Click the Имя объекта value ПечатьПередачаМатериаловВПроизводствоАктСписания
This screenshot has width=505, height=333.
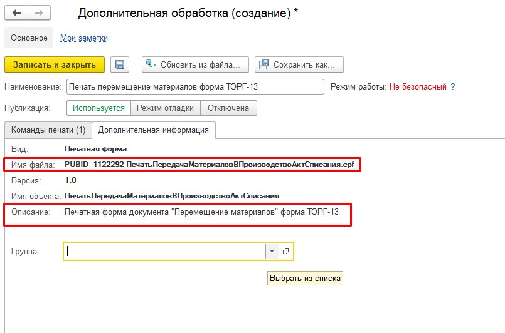click(172, 196)
